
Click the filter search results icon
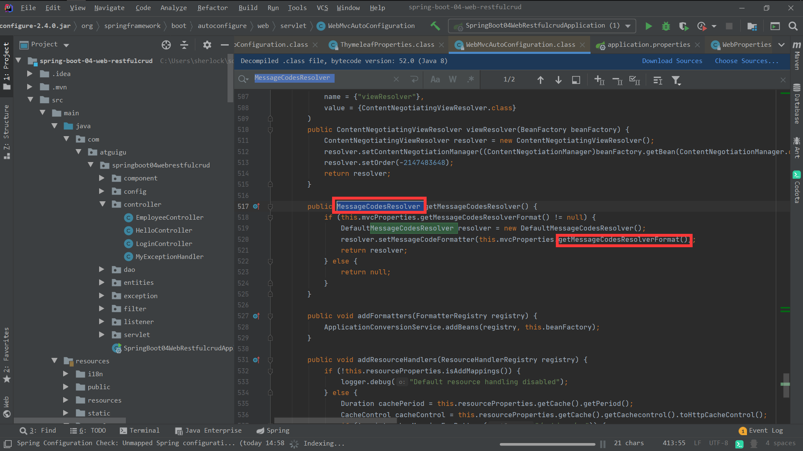[x=676, y=80]
